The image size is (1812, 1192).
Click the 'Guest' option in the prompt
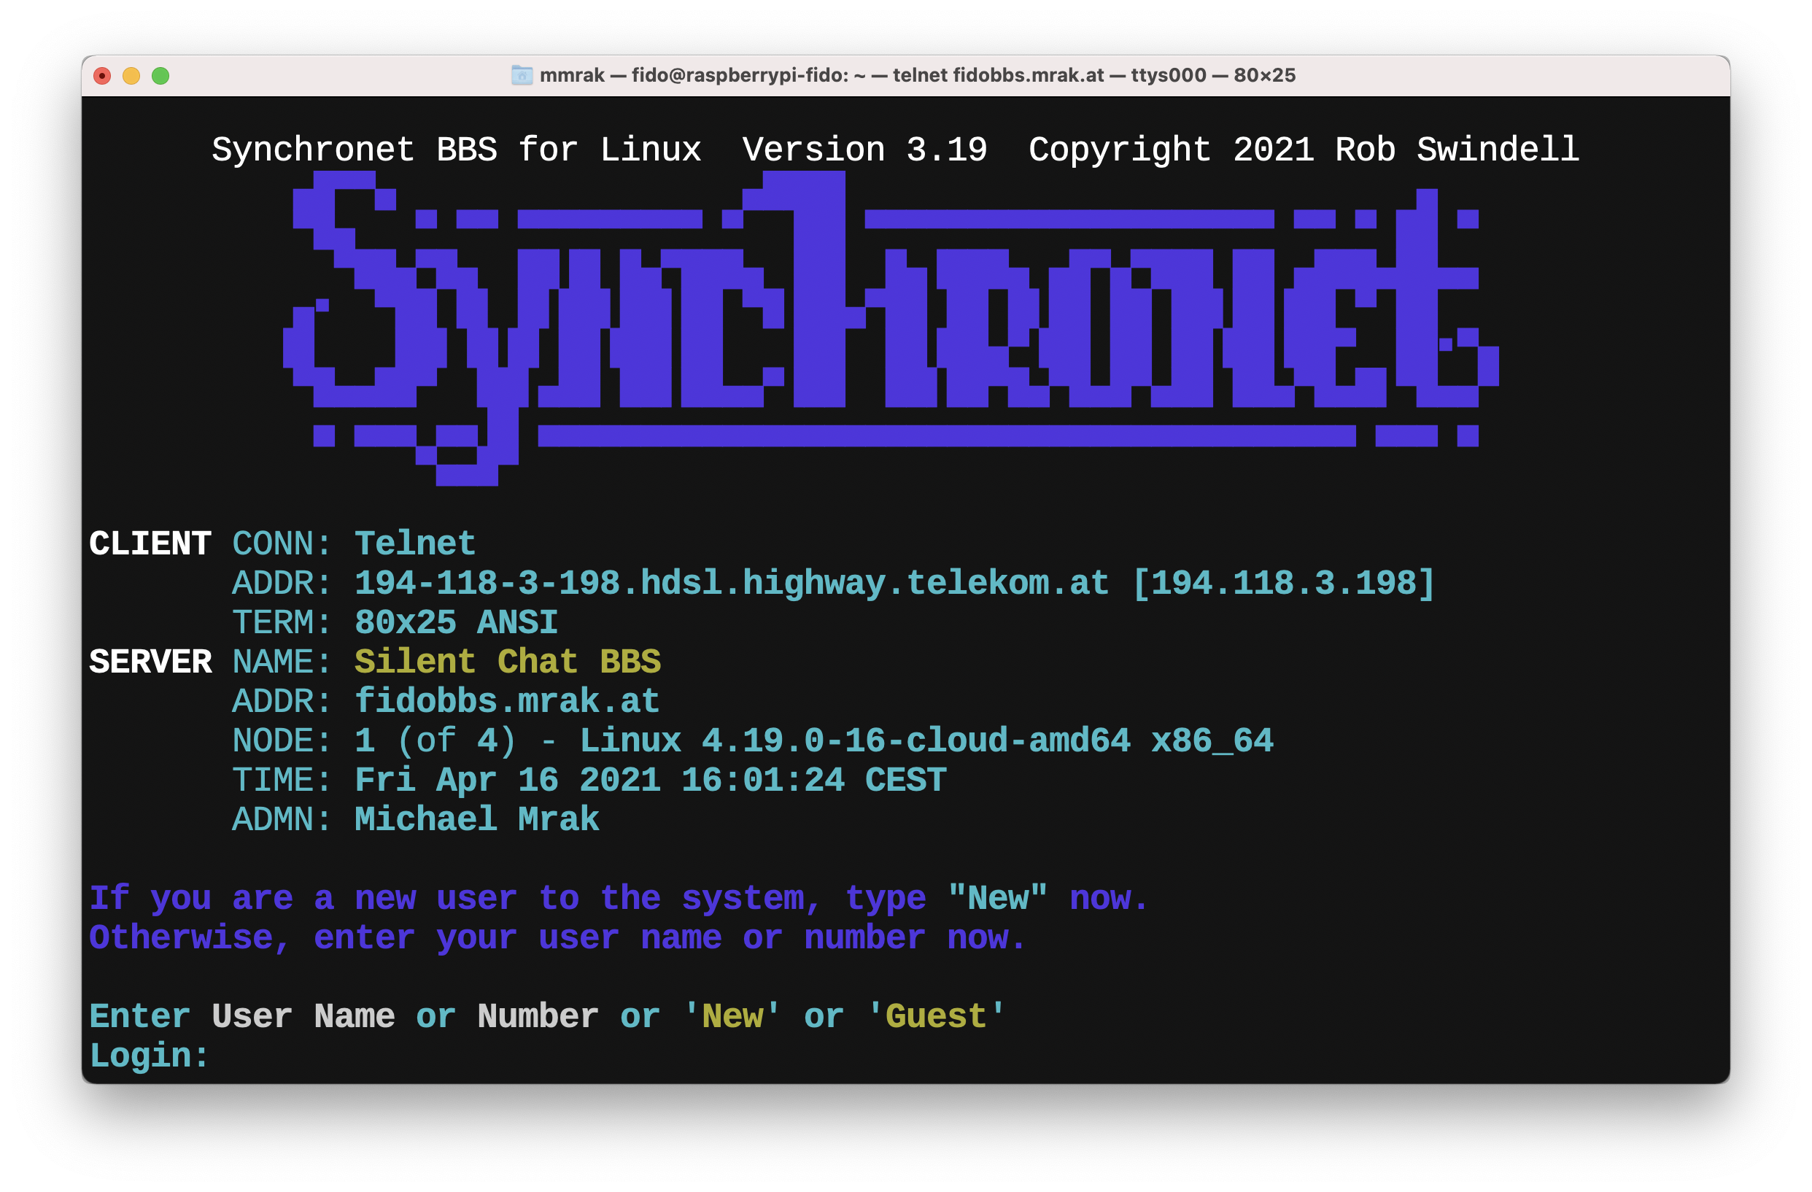point(936,1016)
